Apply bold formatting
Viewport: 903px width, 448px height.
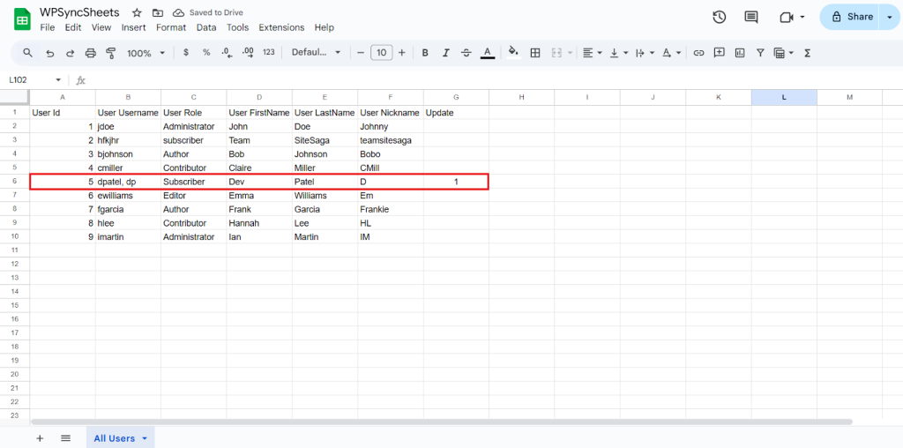pos(425,53)
